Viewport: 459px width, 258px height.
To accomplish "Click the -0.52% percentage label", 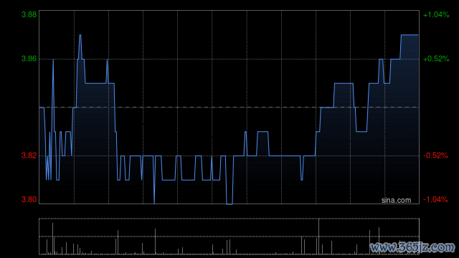I will click(435, 156).
